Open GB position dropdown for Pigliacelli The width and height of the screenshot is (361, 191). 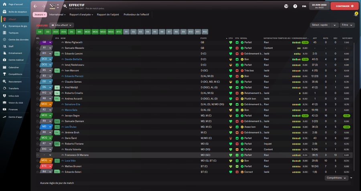(x=46, y=42)
